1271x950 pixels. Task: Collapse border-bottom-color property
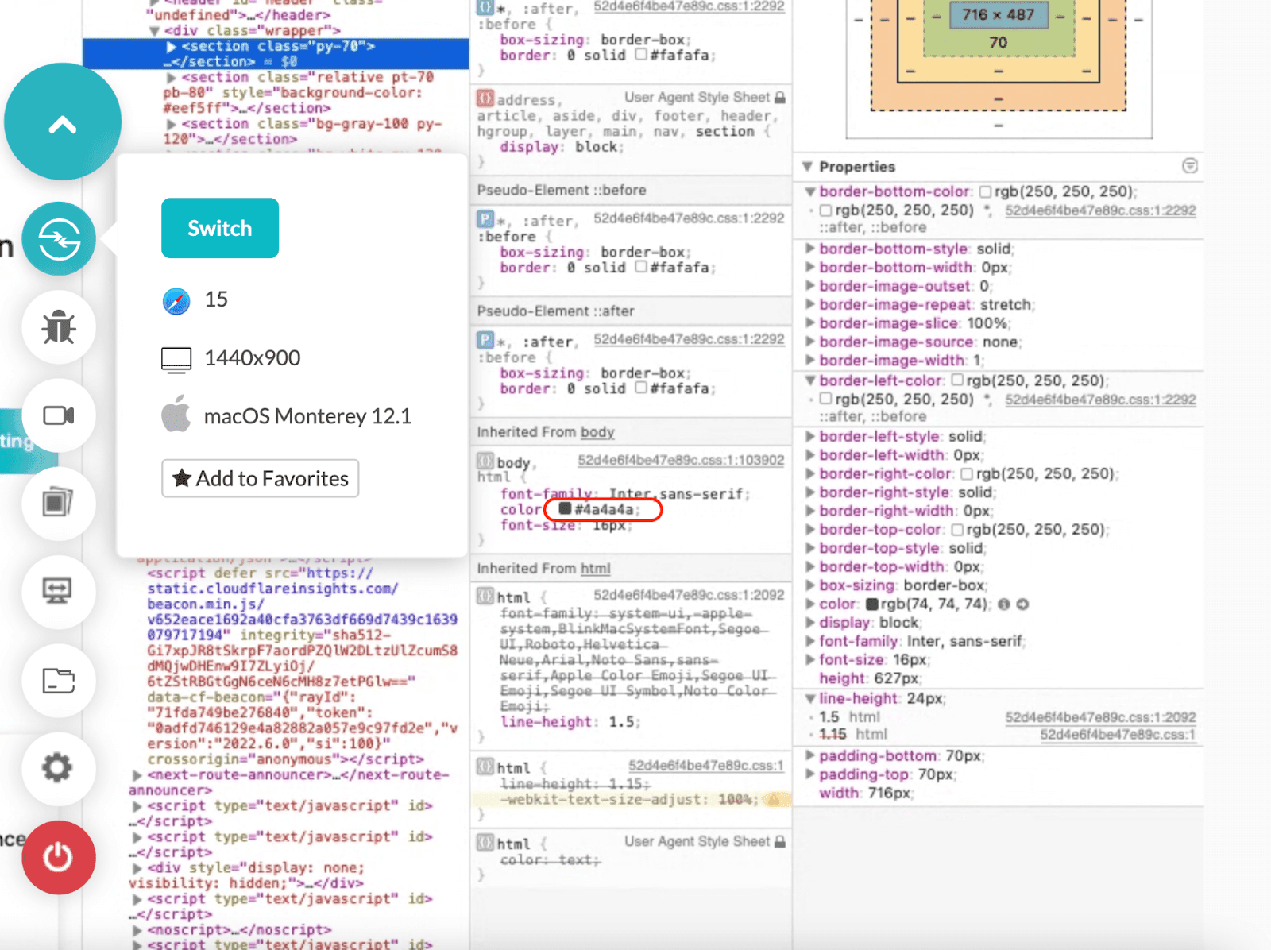tap(810, 191)
